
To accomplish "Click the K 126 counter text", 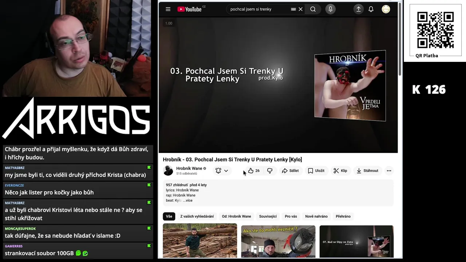I will pyautogui.click(x=429, y=90).
